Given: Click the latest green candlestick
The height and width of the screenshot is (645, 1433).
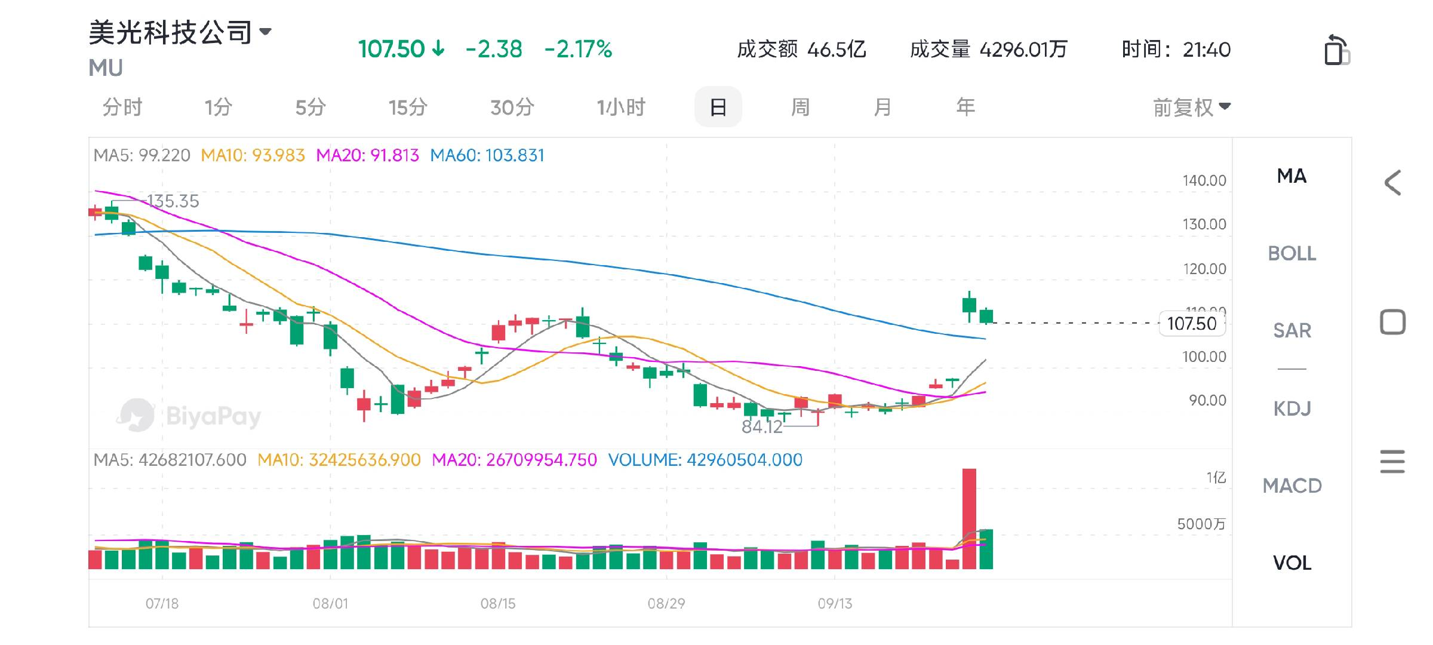Looking at the screenshot, I should click(x=986, y=316).
